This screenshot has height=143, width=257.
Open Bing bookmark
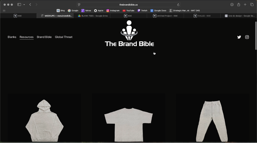61,11
